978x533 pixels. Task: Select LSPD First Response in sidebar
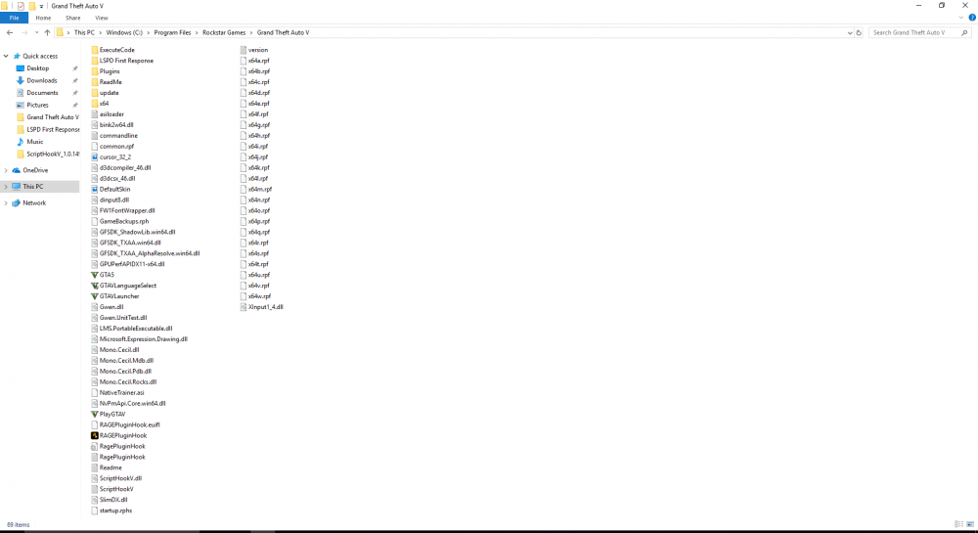tap(53, 130)
